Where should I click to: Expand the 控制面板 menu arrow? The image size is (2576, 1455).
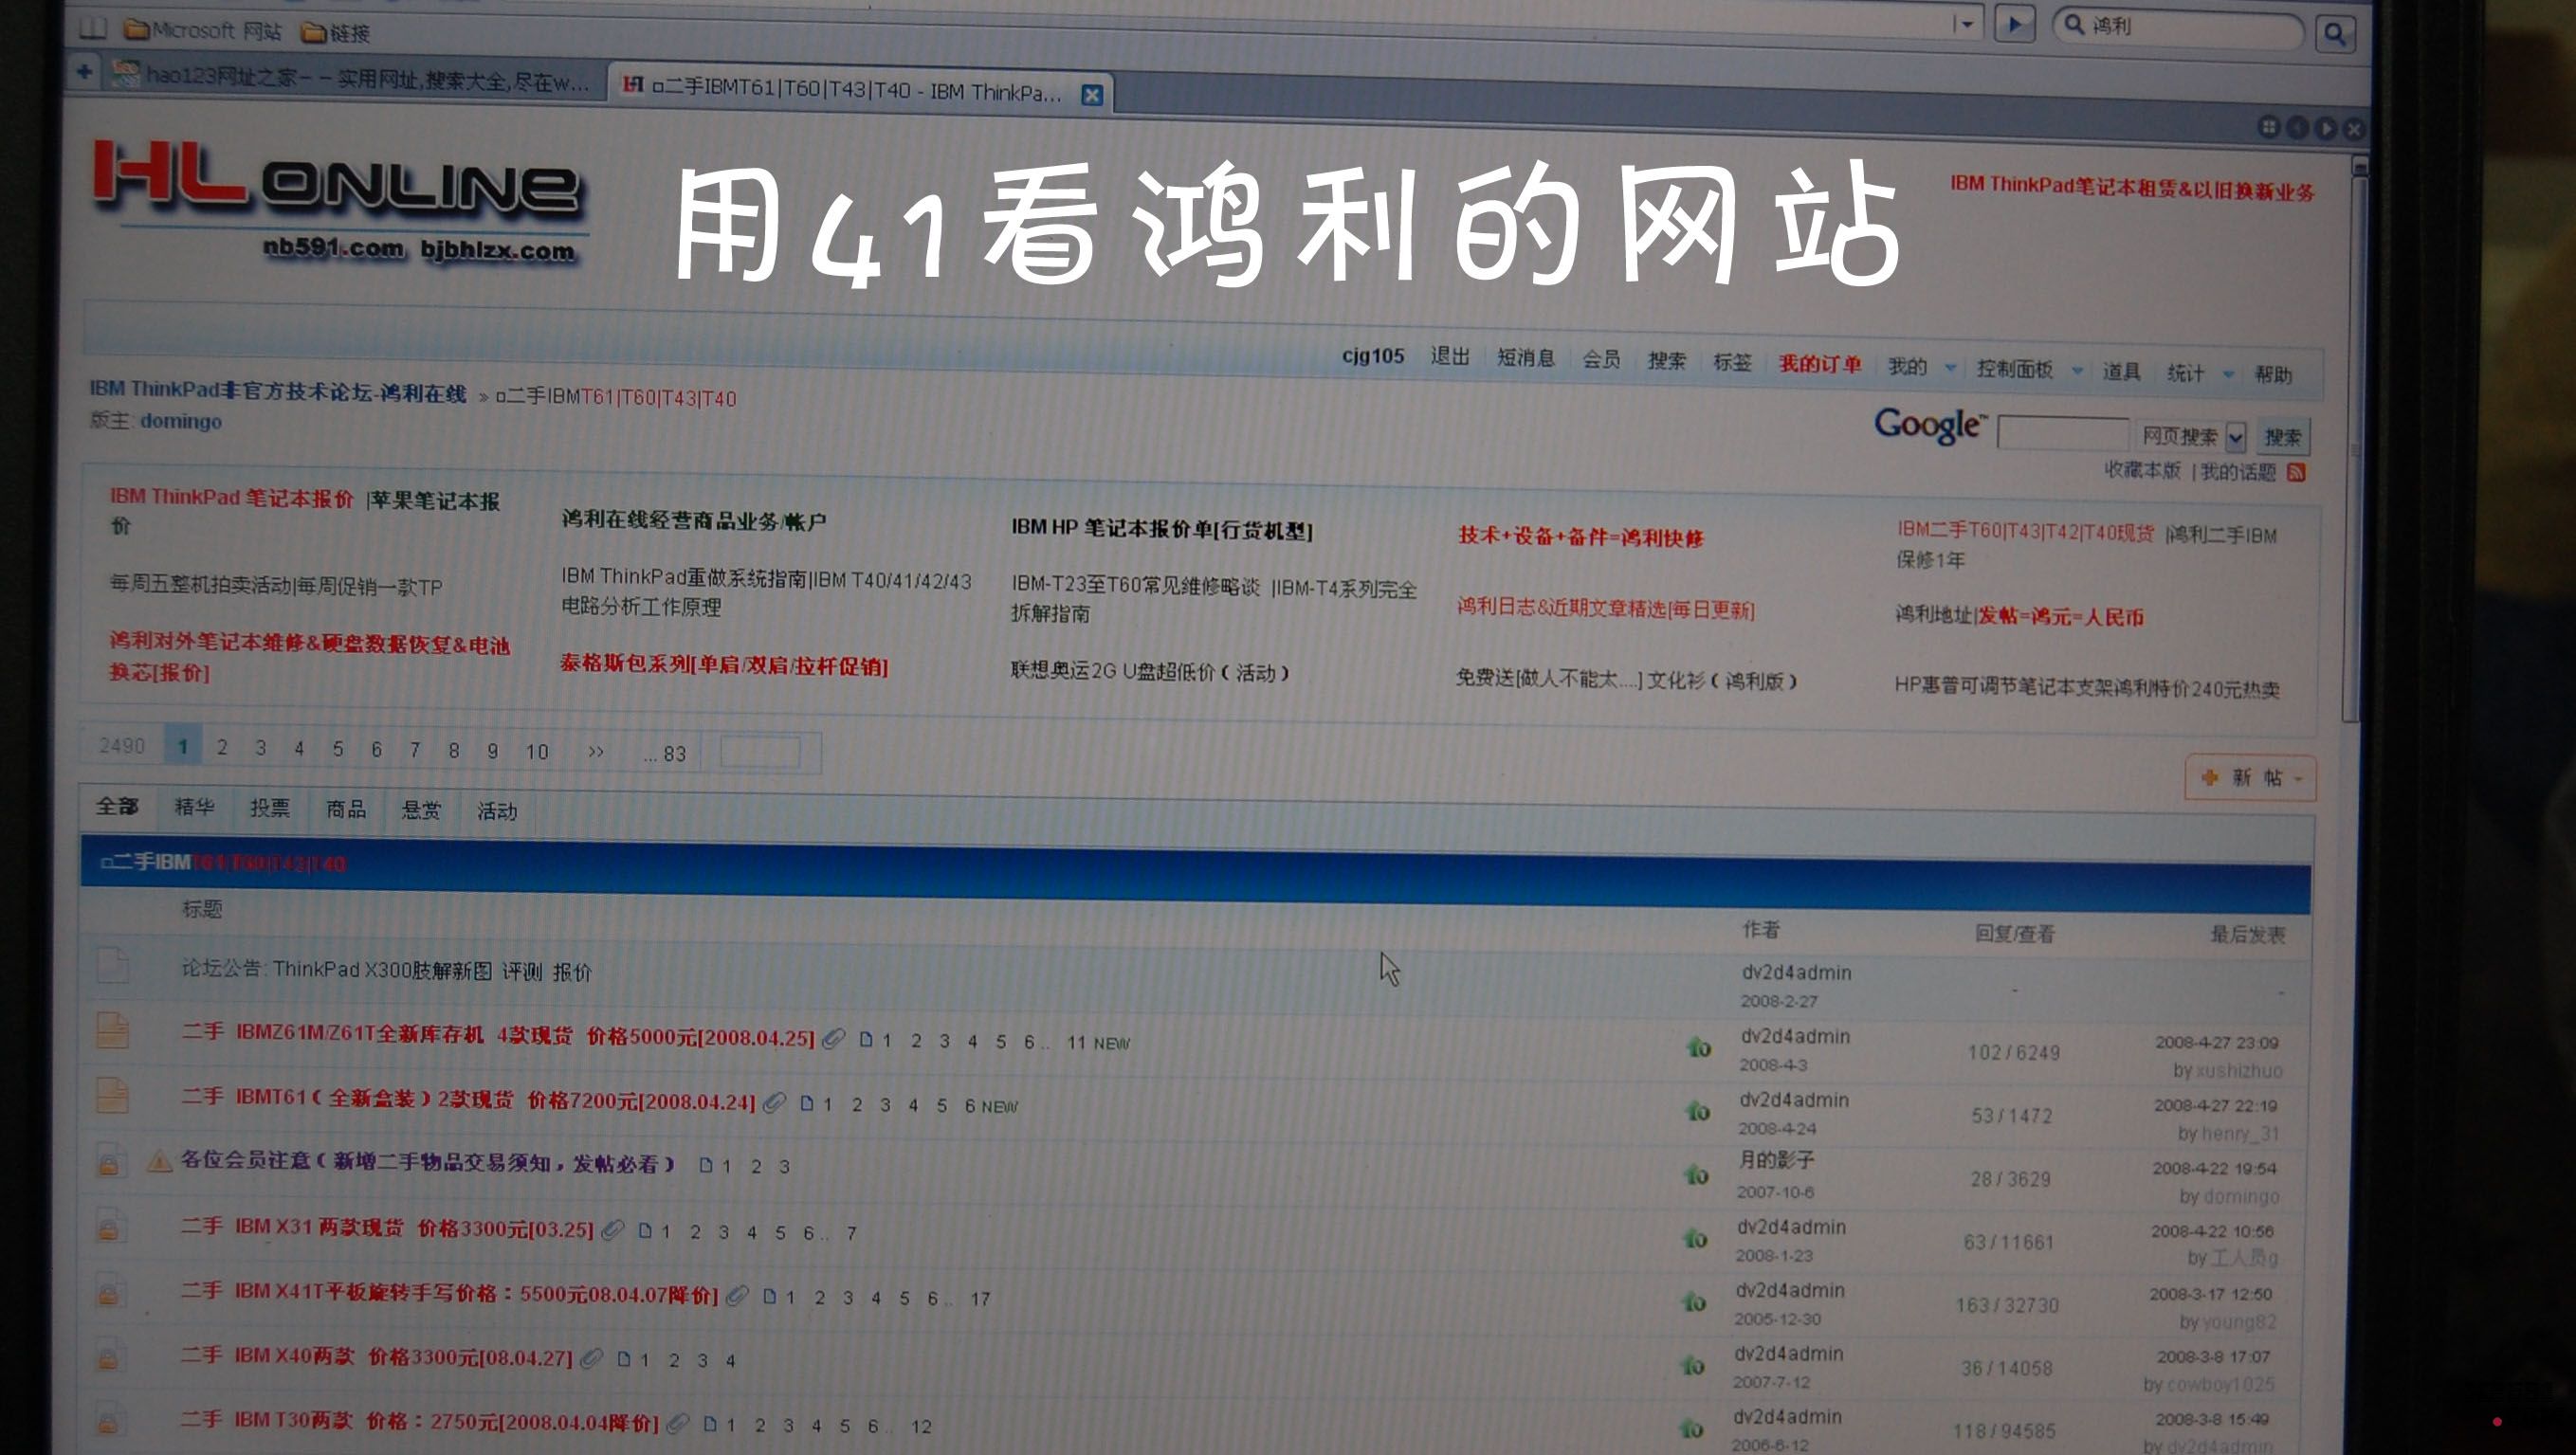2077,371
